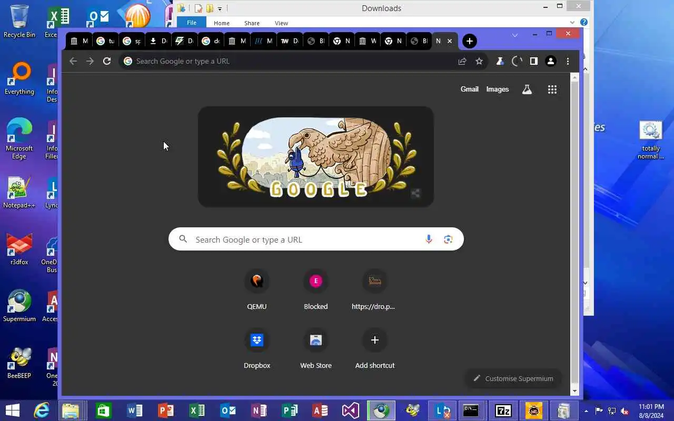The width and height of the screenshot is (674, 421).
Task: Open the QEMU shortcut
Action: point(257,289)
